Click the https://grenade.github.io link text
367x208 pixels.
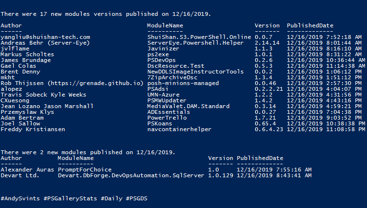(x=96, y=83)
